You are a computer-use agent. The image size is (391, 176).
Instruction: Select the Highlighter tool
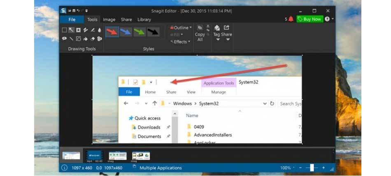pos(93,30)
